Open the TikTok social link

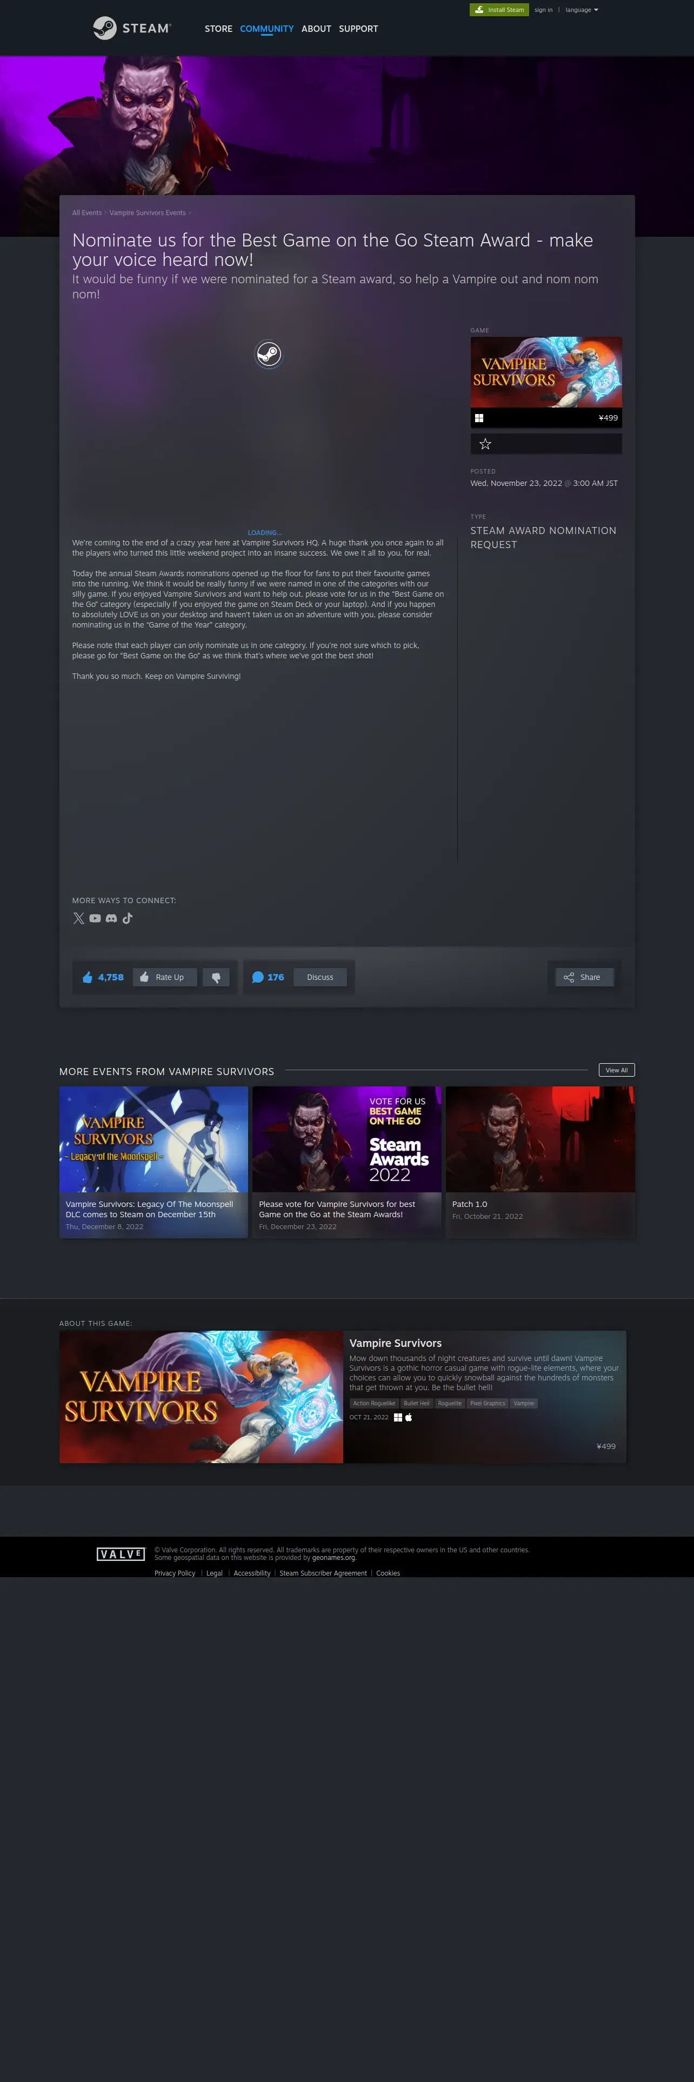click(x=128, y=918)
